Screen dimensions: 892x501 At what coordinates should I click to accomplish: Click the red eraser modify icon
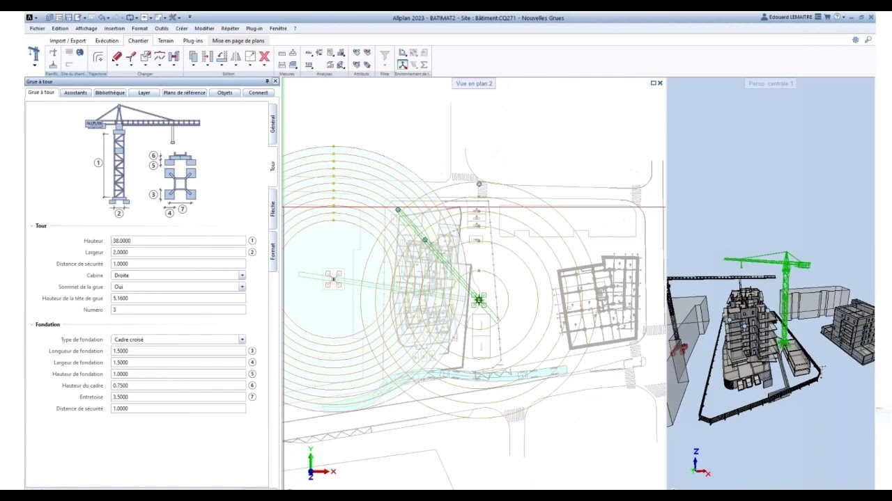pyautogui.click(x=116, y=56)
